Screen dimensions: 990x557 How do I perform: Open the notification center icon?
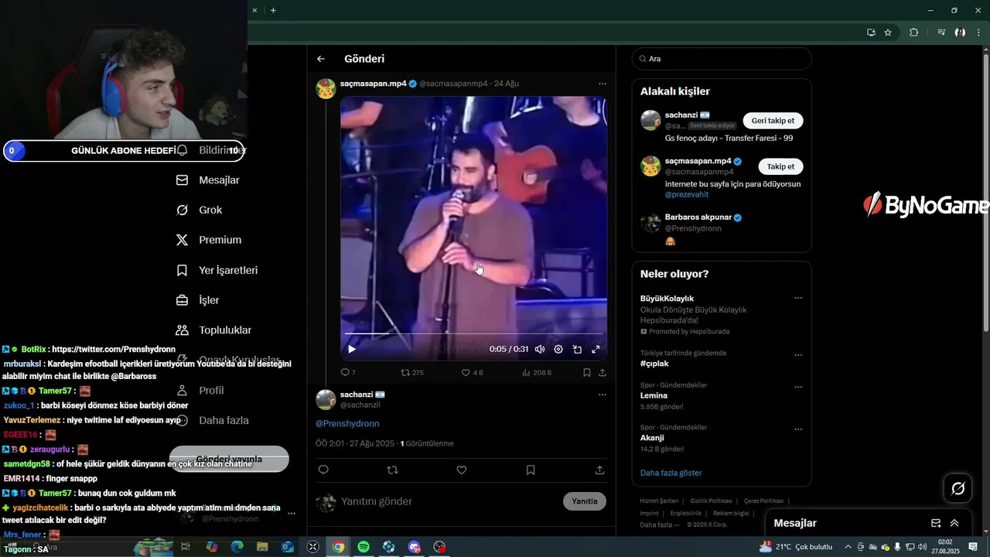pos(973,547)
